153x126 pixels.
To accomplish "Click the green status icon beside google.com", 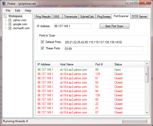I will 10,24.
